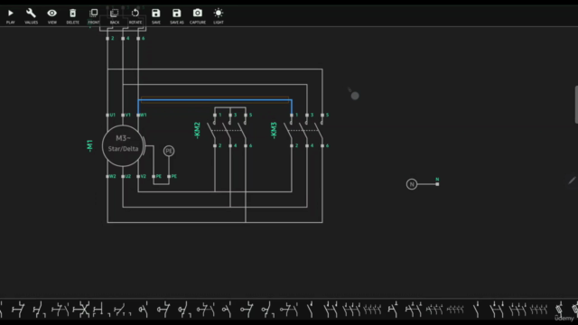Click the KM2 terminal labeled 4

click(230, 146)
